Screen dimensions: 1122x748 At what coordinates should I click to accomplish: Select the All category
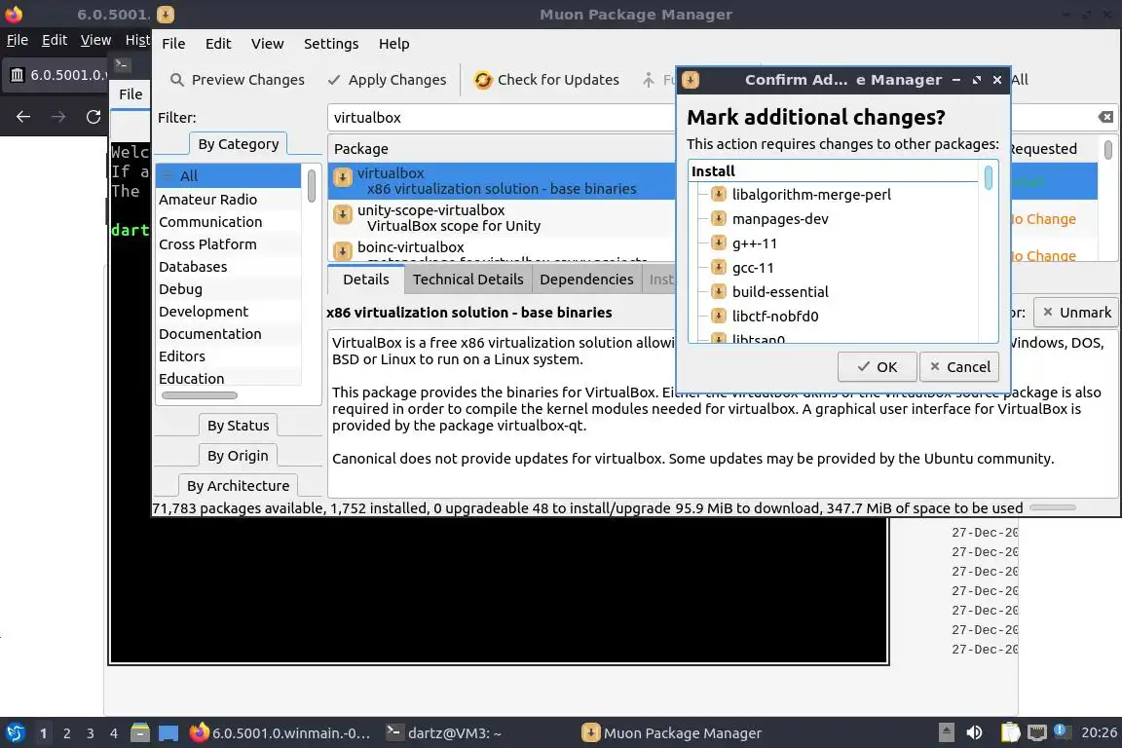point(228,176)
